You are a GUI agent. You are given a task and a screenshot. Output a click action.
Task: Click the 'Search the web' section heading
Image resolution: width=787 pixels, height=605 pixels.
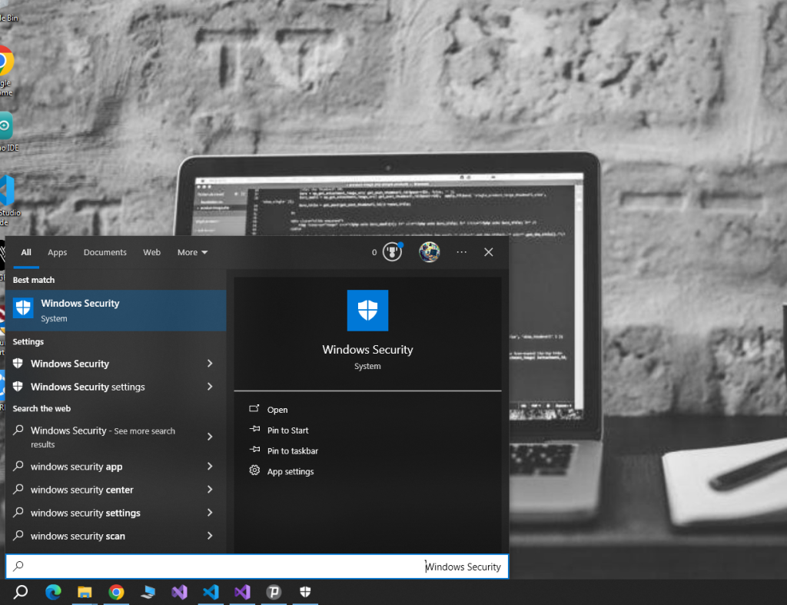click(x=42, y=409)
